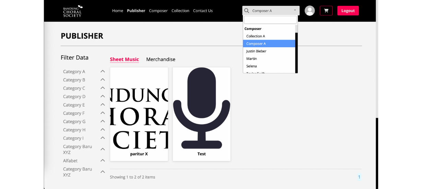
Task: Click the Bandung Choral Society logo
Action: pos(72,11)
